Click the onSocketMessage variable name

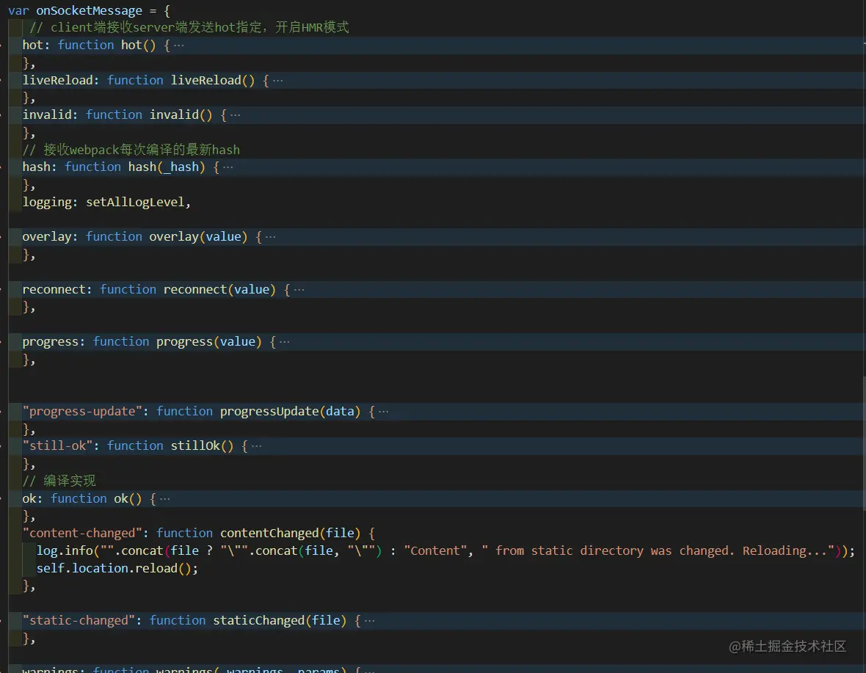click(89, 10)
